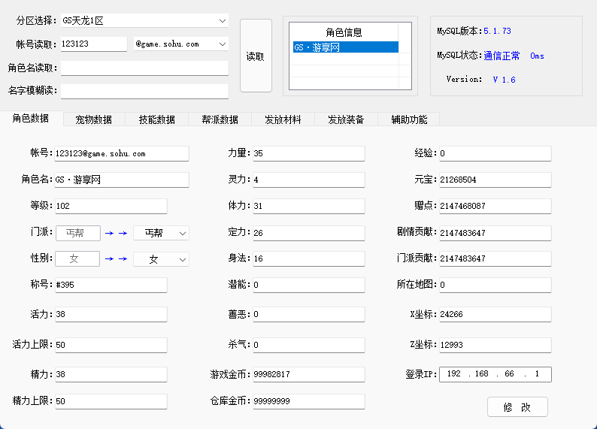
Task: Click the 读取 button
Action: pos(256,56)
